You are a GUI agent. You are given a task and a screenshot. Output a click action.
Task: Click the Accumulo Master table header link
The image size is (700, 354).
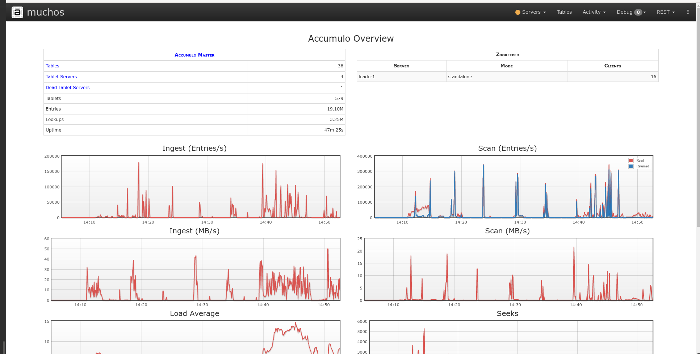(x=194, y=55)
